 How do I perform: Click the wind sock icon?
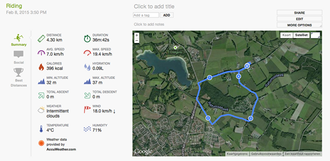pyautogui.click(x=87, y=109)
